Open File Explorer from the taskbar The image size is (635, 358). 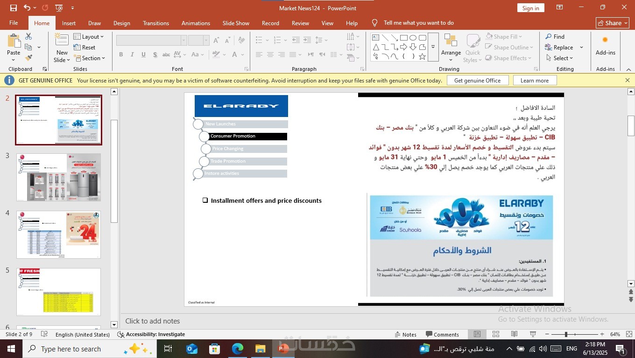[260, 349]
